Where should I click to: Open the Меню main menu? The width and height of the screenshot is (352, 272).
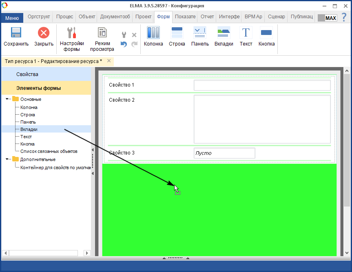coord(12,18)
